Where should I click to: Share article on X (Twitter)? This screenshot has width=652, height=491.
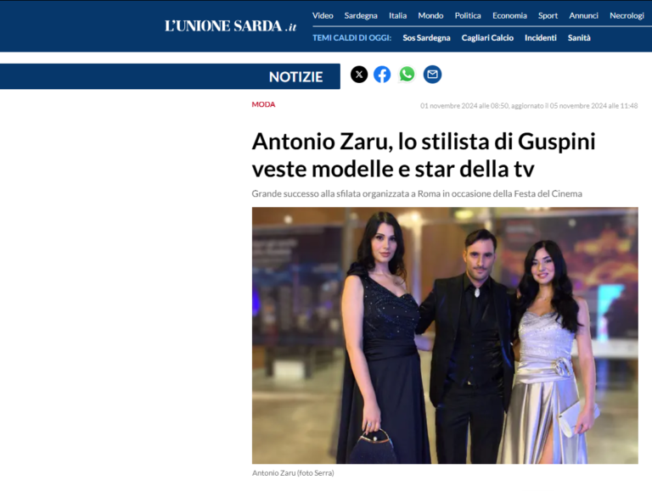[x=359, y=75]
